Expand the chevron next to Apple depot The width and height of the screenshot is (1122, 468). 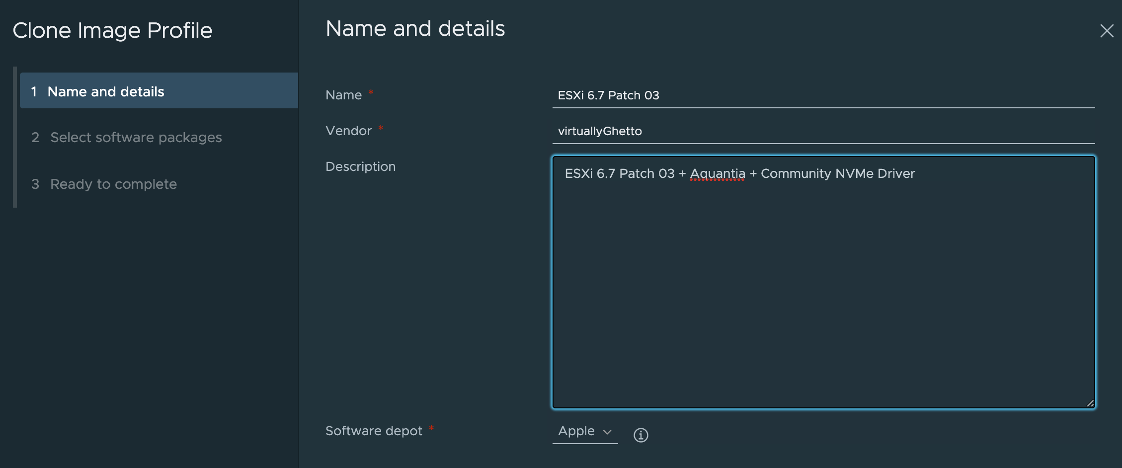607,432
